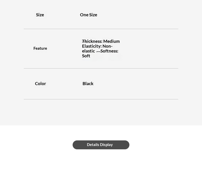Click the word Details on the dark button
Image resolution: width=202 pixels, height=172 pixels.
(x=93, y=145)
